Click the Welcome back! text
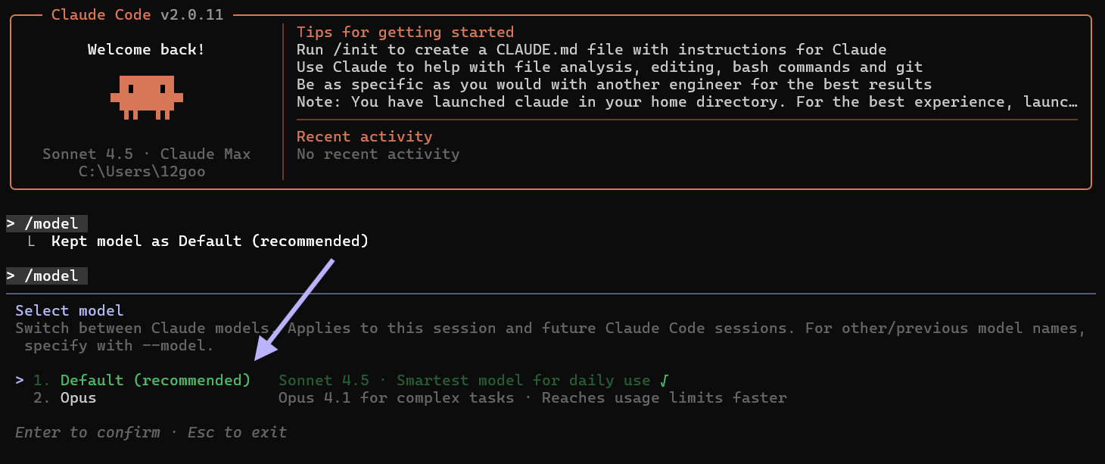The height and width of the screenshot is (464, 1105). pos(146,50)
